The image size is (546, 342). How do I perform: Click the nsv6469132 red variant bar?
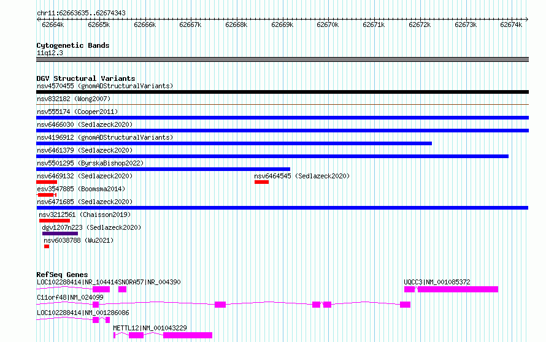pos(47,182)
